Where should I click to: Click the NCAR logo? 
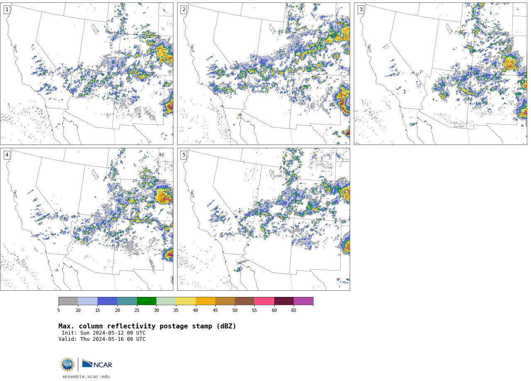pyautogui.click(x=97, y=364)
